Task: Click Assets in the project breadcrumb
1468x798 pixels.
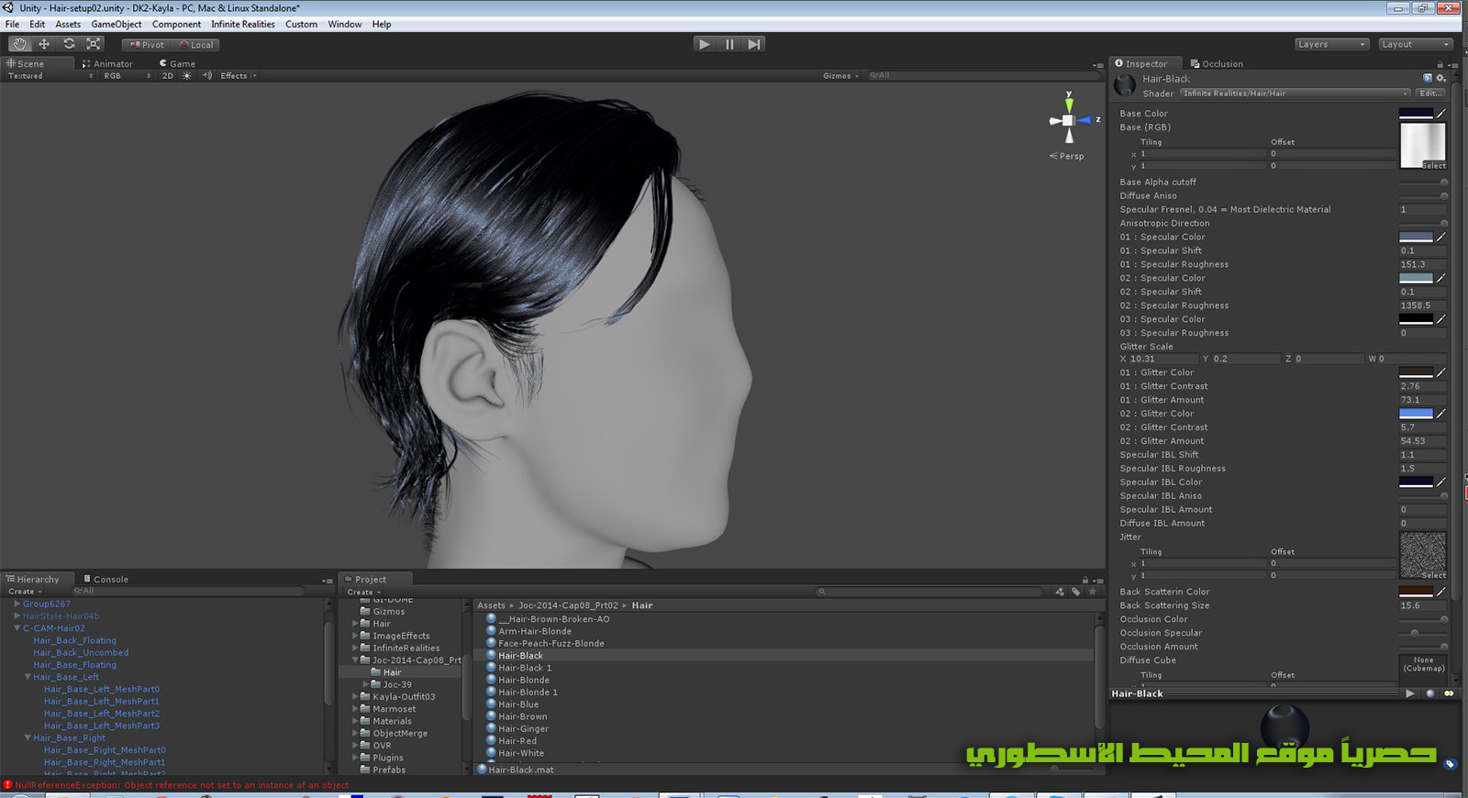Action: click(x=491, y=605)
